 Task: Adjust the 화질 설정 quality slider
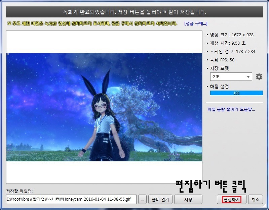tap(236, 93)
